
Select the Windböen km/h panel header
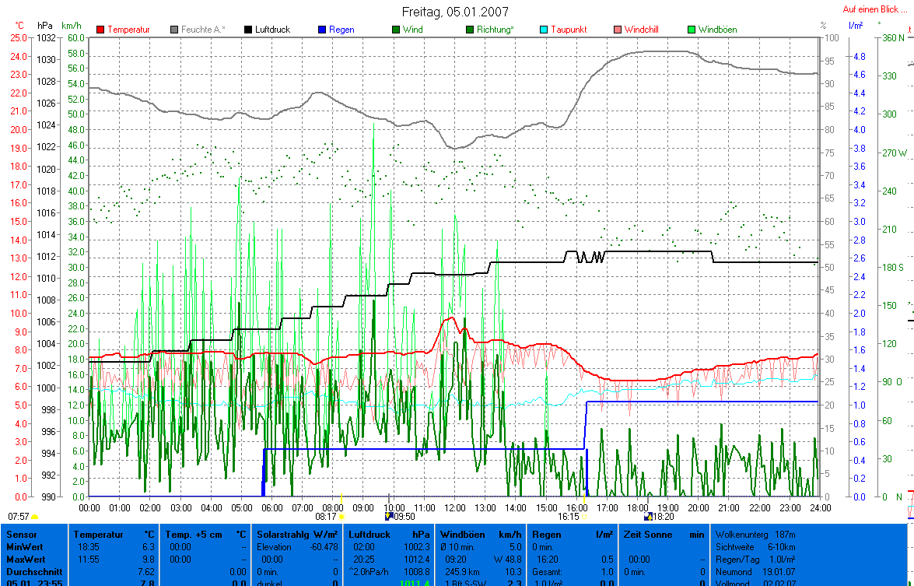coord(480,535)
